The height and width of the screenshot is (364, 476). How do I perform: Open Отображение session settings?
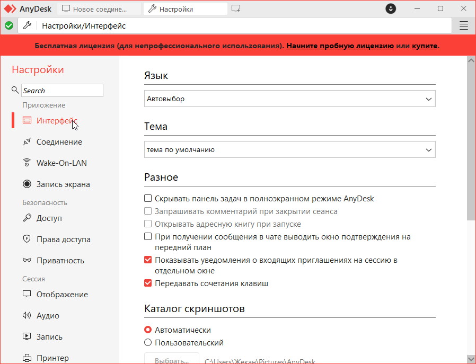click(62, 295)
